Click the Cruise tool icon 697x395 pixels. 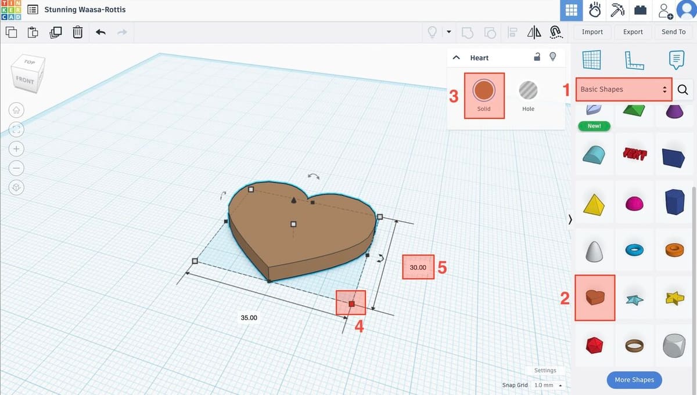point(556,32)
